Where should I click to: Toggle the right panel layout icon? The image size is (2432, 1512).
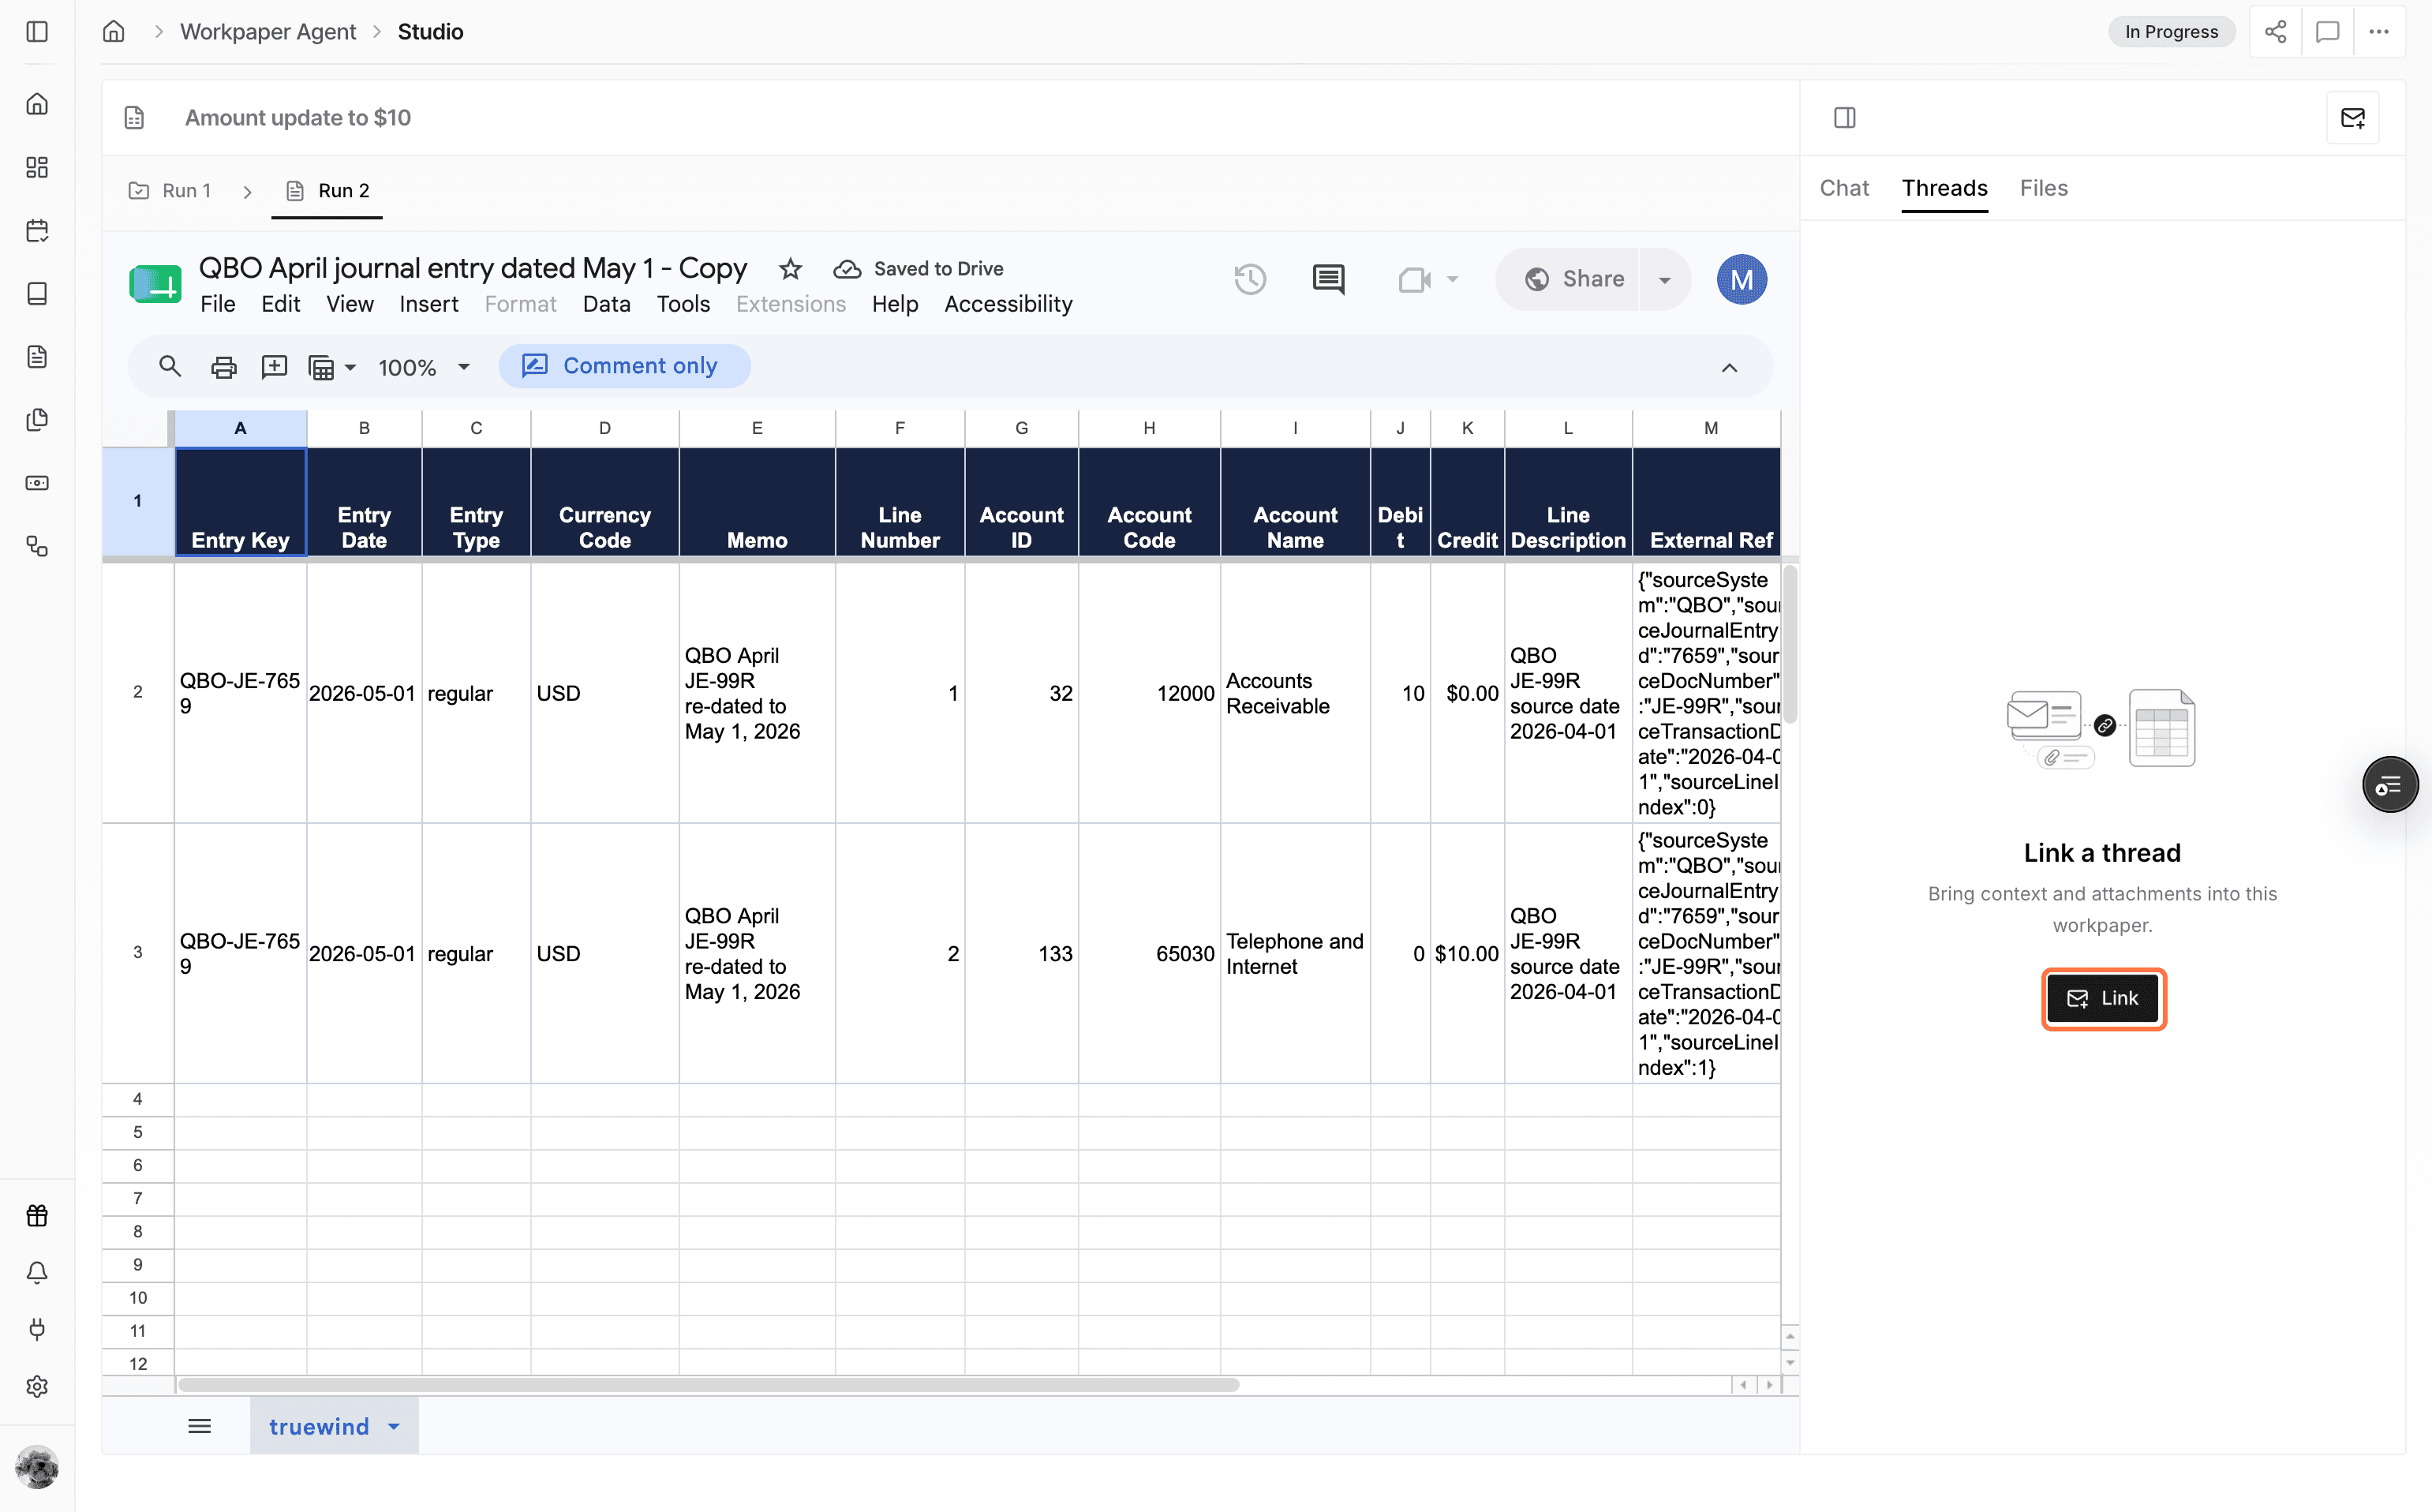[x=1845, y=118]
